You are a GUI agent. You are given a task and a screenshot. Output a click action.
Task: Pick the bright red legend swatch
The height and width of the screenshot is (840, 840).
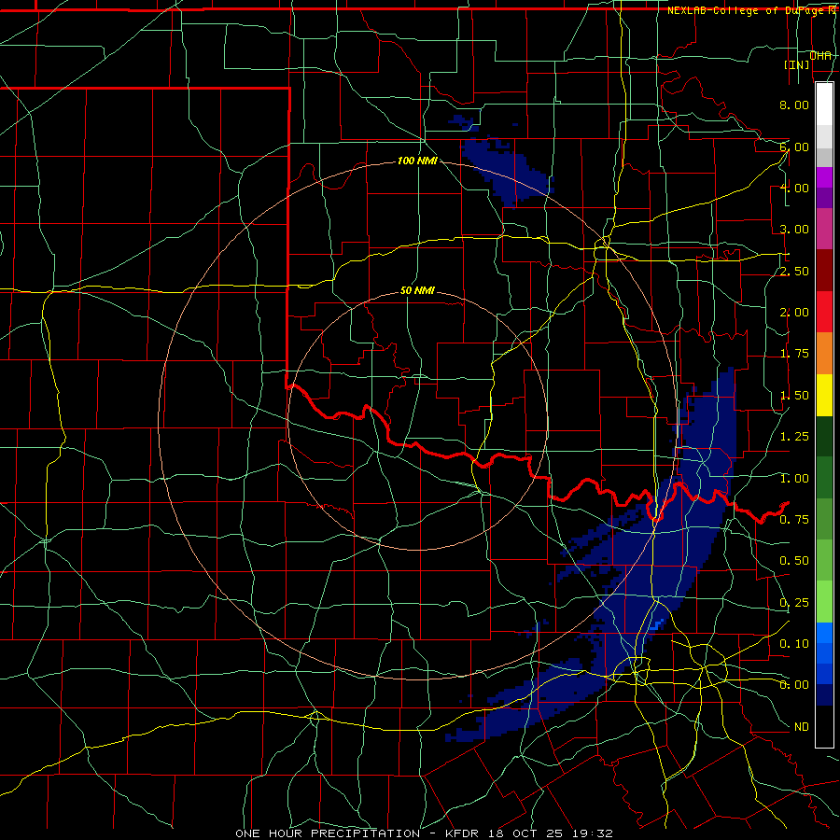coord(824,312)
